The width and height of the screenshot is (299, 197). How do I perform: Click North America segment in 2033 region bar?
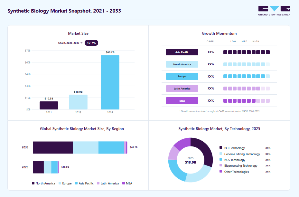(53, 147)
